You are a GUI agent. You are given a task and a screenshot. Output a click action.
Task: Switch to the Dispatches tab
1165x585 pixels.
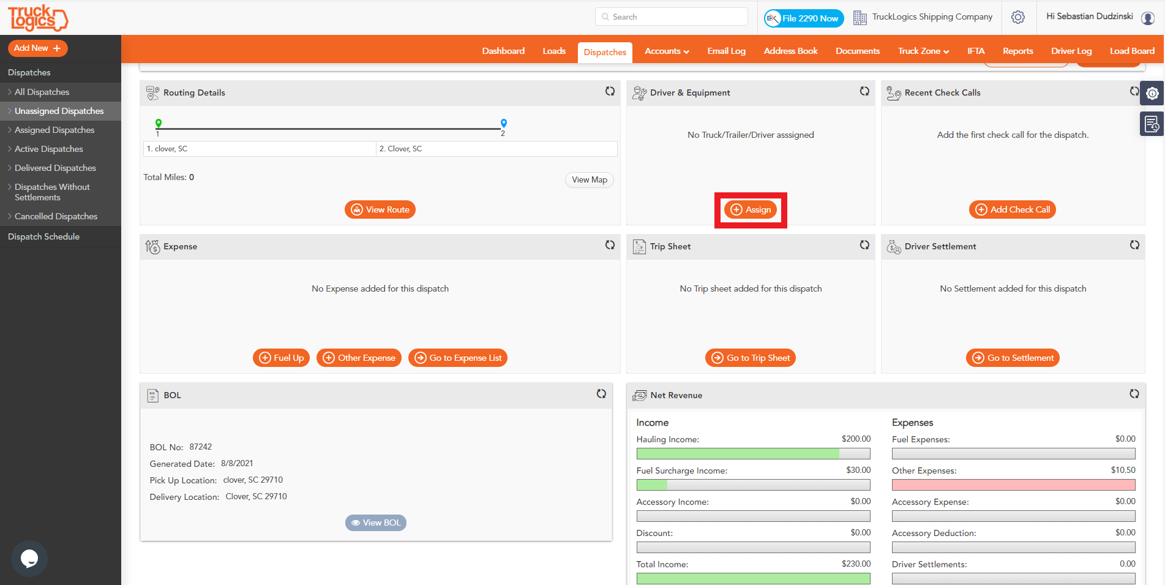coord(605,52)
